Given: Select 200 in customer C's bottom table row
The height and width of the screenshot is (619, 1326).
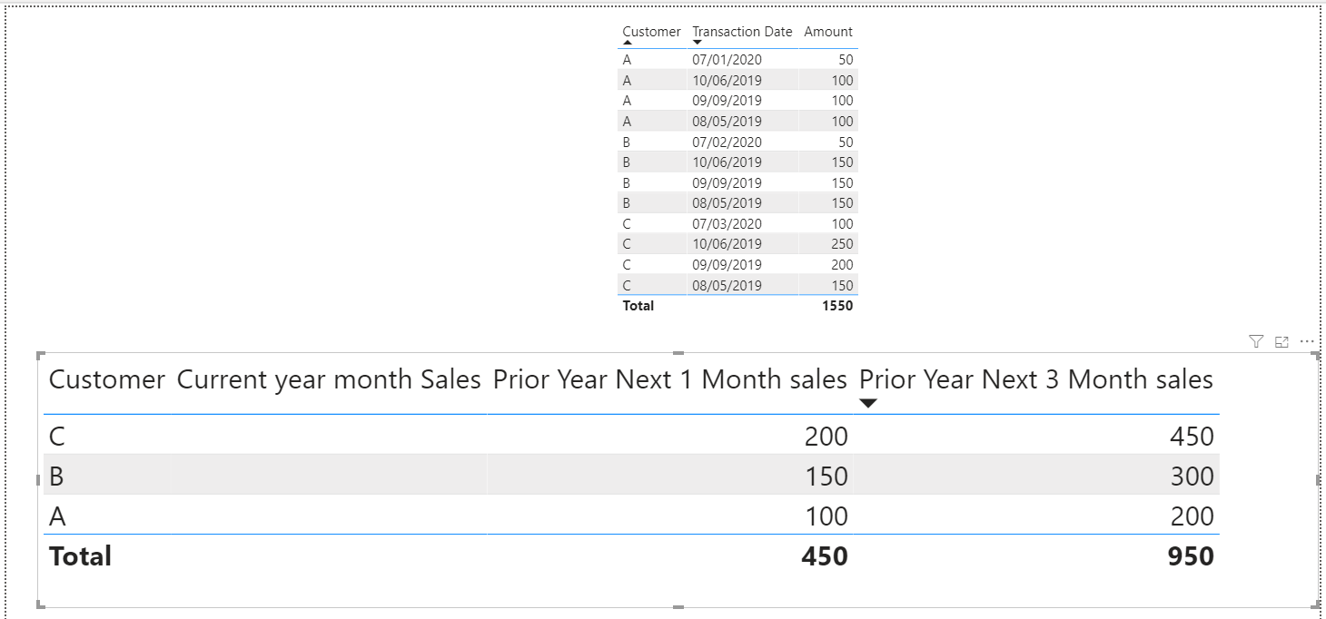Looking at the screenshot, I should click(x=826, y=437).
